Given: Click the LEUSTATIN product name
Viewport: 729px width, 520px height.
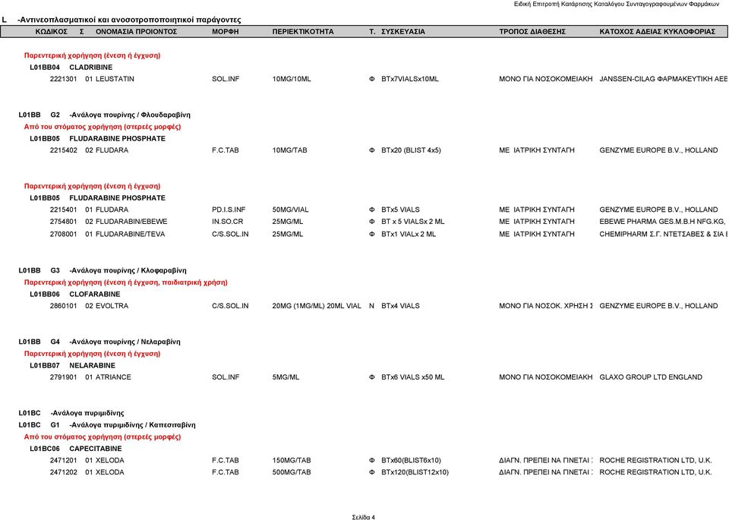Looking at the screenshot, I should pyautogui.click(x=115, y=79).
